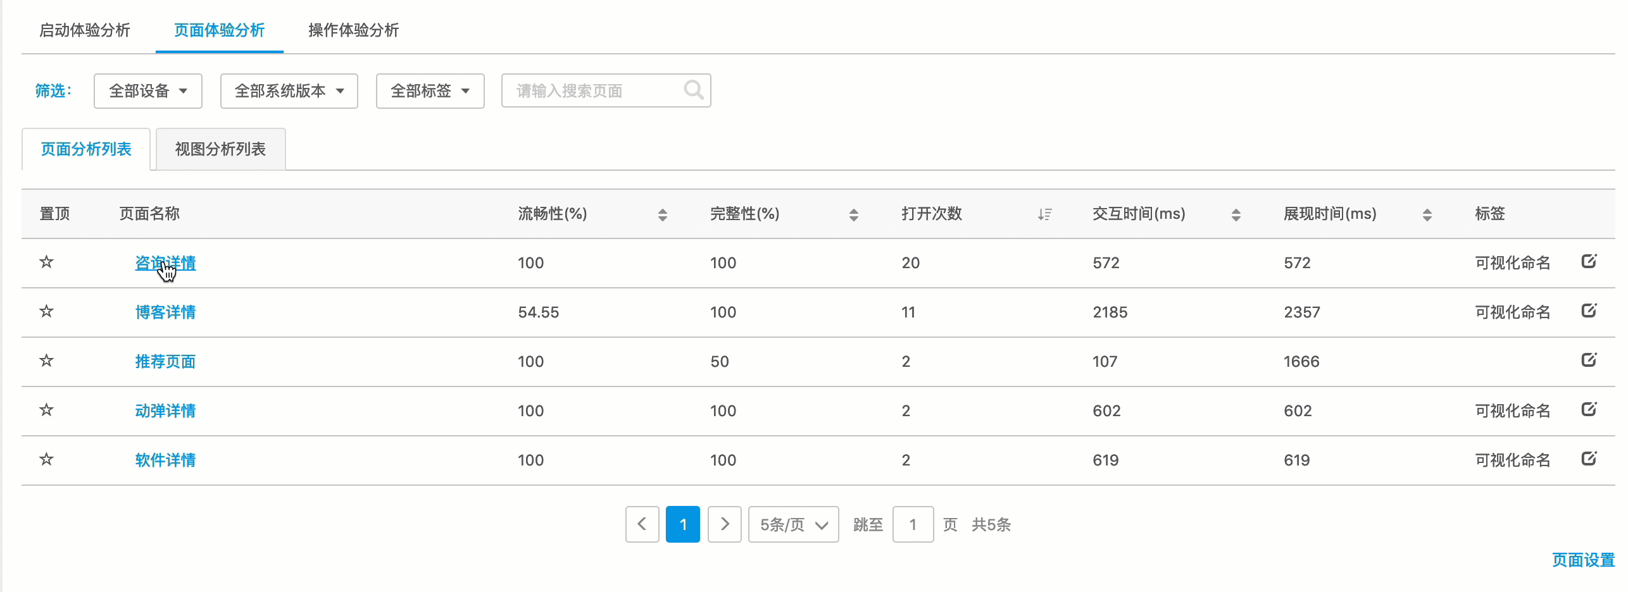1628x592 pixels.
Task: Sort by 打开次数 column icon
Action: 1044,215
